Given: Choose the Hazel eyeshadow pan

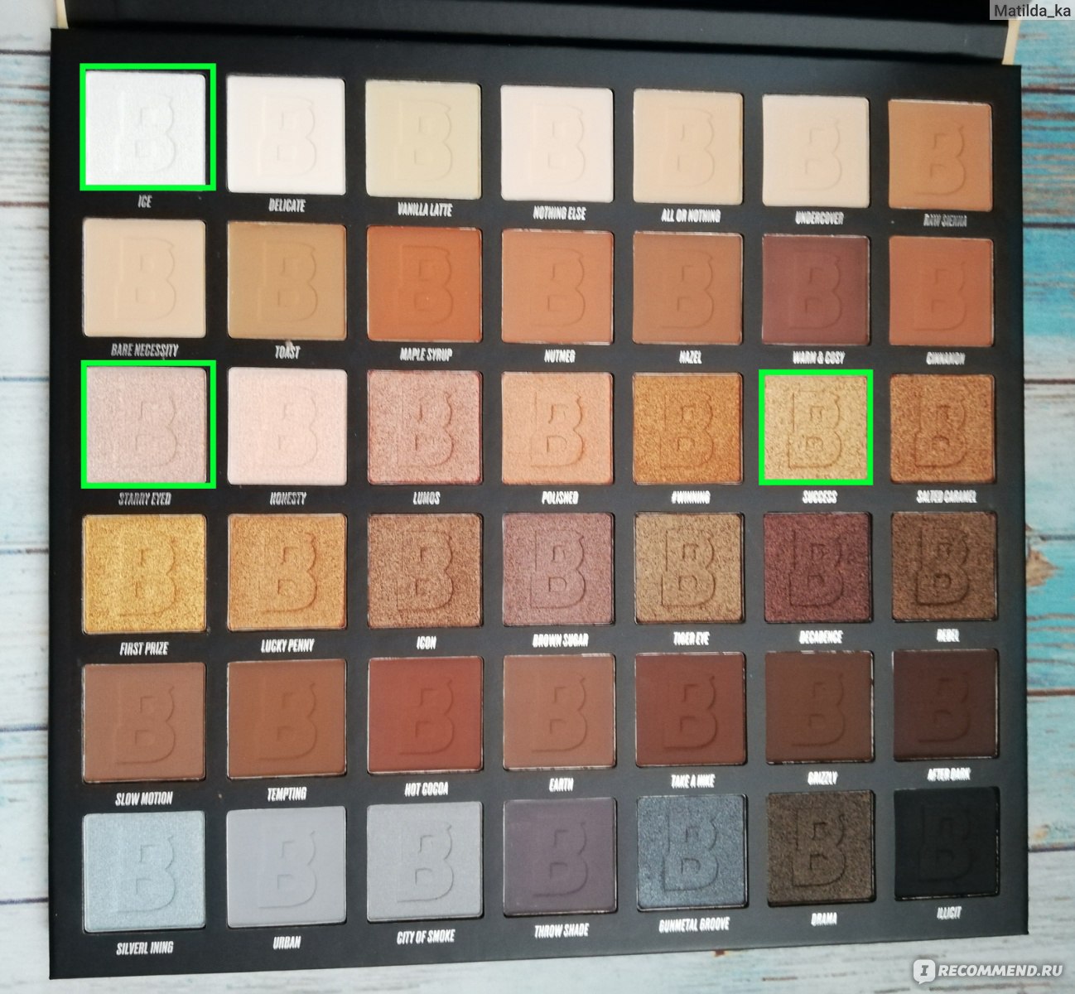Looking at the screenshot, I should pos(688,289).
